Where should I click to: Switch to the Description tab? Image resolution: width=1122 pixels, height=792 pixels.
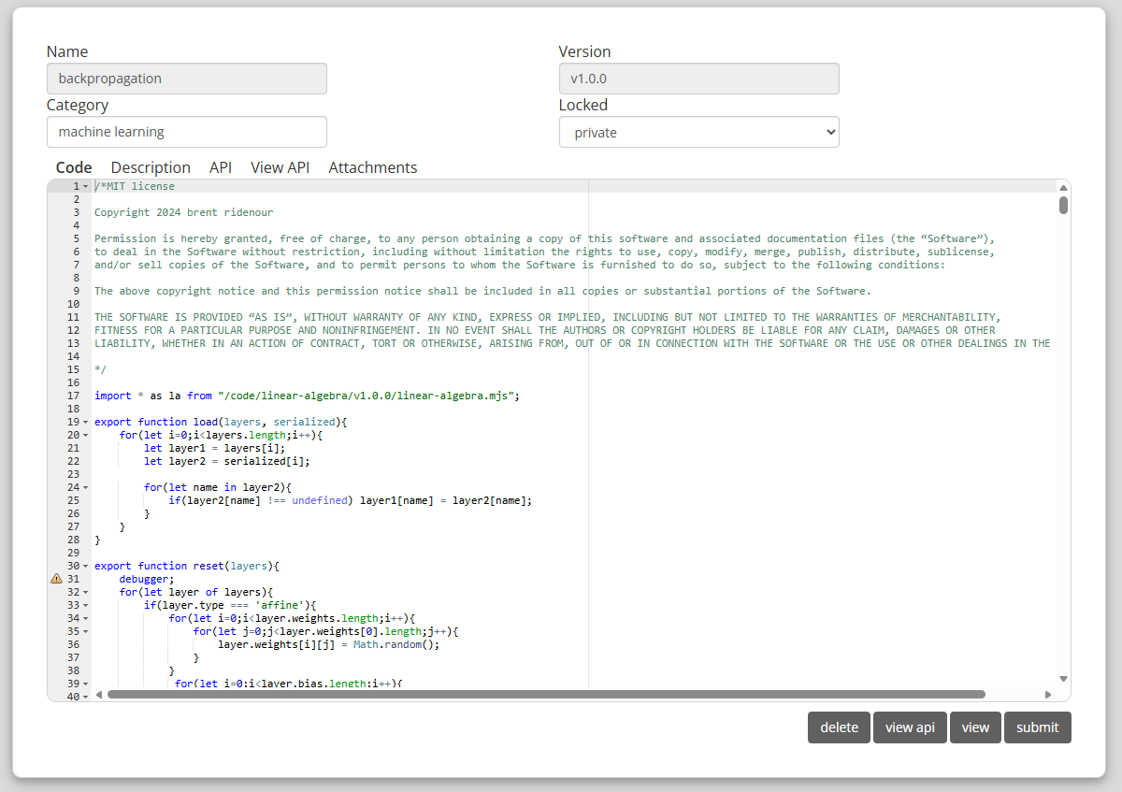coord(151,167)
